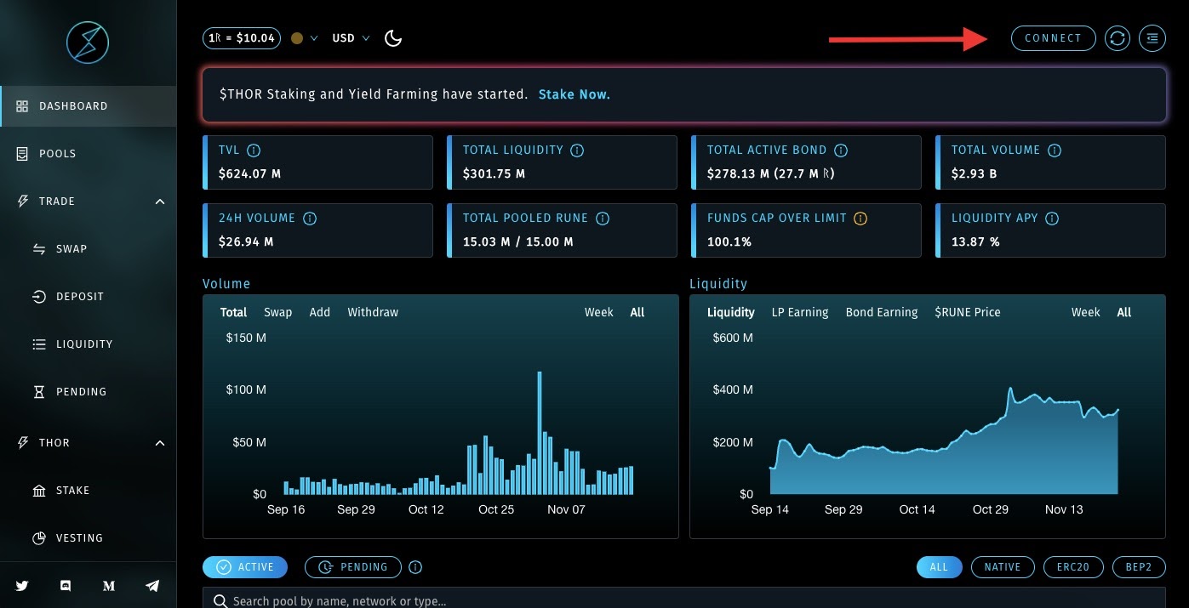The height and width of the screenshot is (608, 1189).
Task: Click the refresh icon beside Connect
Action: 1117,38
